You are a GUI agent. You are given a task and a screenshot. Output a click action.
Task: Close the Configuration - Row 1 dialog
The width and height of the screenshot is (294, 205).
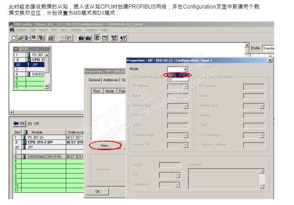pyautogui.click(x=270, y=60)
